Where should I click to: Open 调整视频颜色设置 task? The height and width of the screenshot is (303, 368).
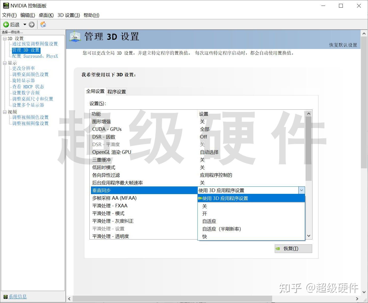click(x=30, y=117)
